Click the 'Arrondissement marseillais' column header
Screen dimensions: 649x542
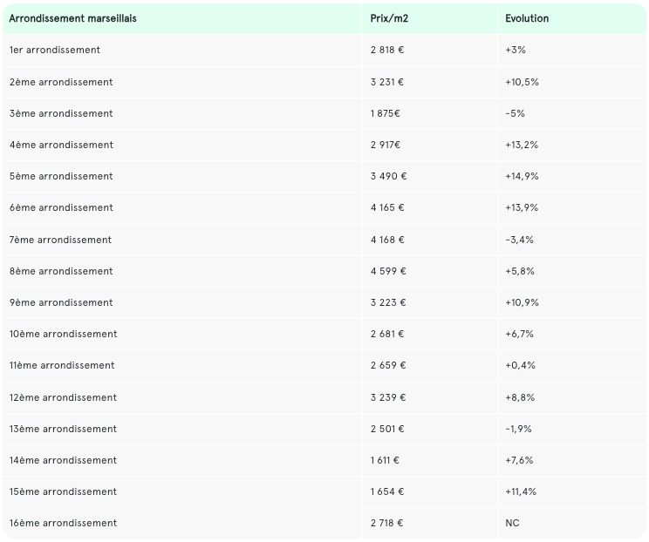click(x=72, y=18)
